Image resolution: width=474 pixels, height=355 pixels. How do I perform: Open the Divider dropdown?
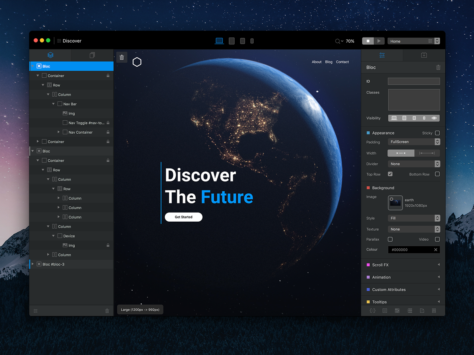414,164
